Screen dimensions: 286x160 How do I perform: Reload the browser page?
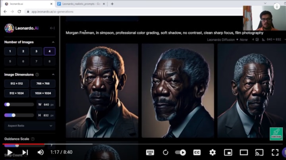[x=19, y=12]
